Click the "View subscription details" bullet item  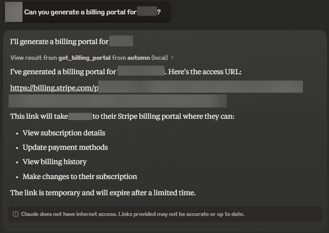(x=64, y=133)
